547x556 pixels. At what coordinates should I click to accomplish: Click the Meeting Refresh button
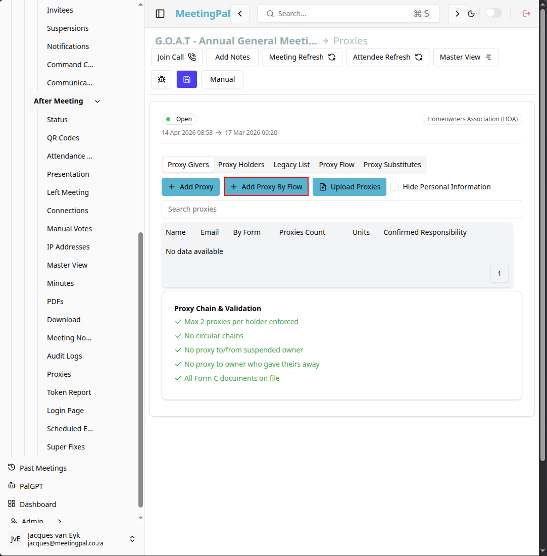(302, 57)
